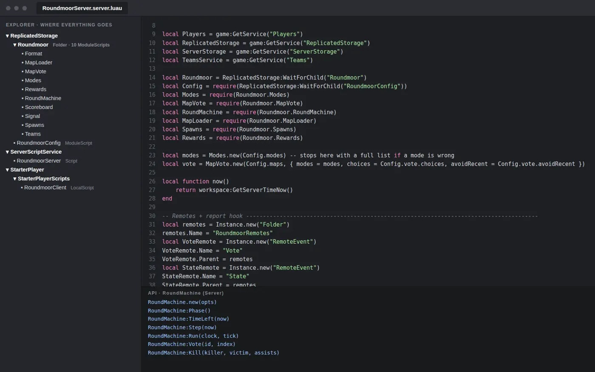Click RoundMachine:Run(clock, tick) entry
The height and width of the screenshot is (372, 595).
coord(193,336)
